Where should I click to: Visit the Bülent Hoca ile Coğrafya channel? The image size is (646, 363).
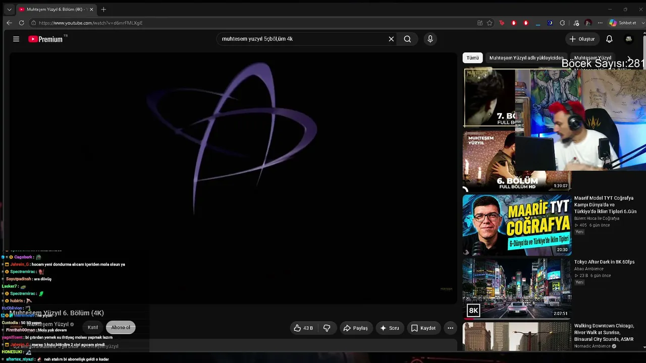tap(597, 218)
